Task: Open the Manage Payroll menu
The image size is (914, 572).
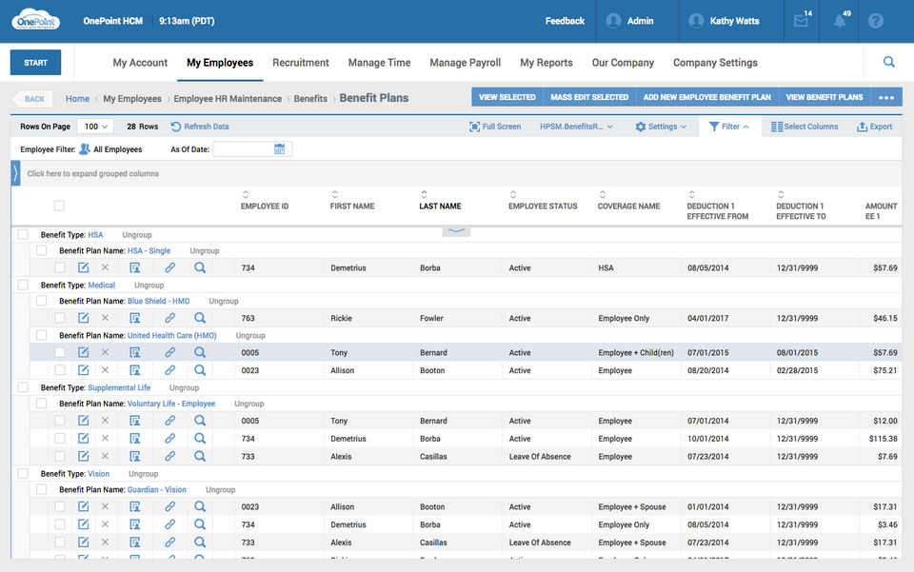Action: 465,63
